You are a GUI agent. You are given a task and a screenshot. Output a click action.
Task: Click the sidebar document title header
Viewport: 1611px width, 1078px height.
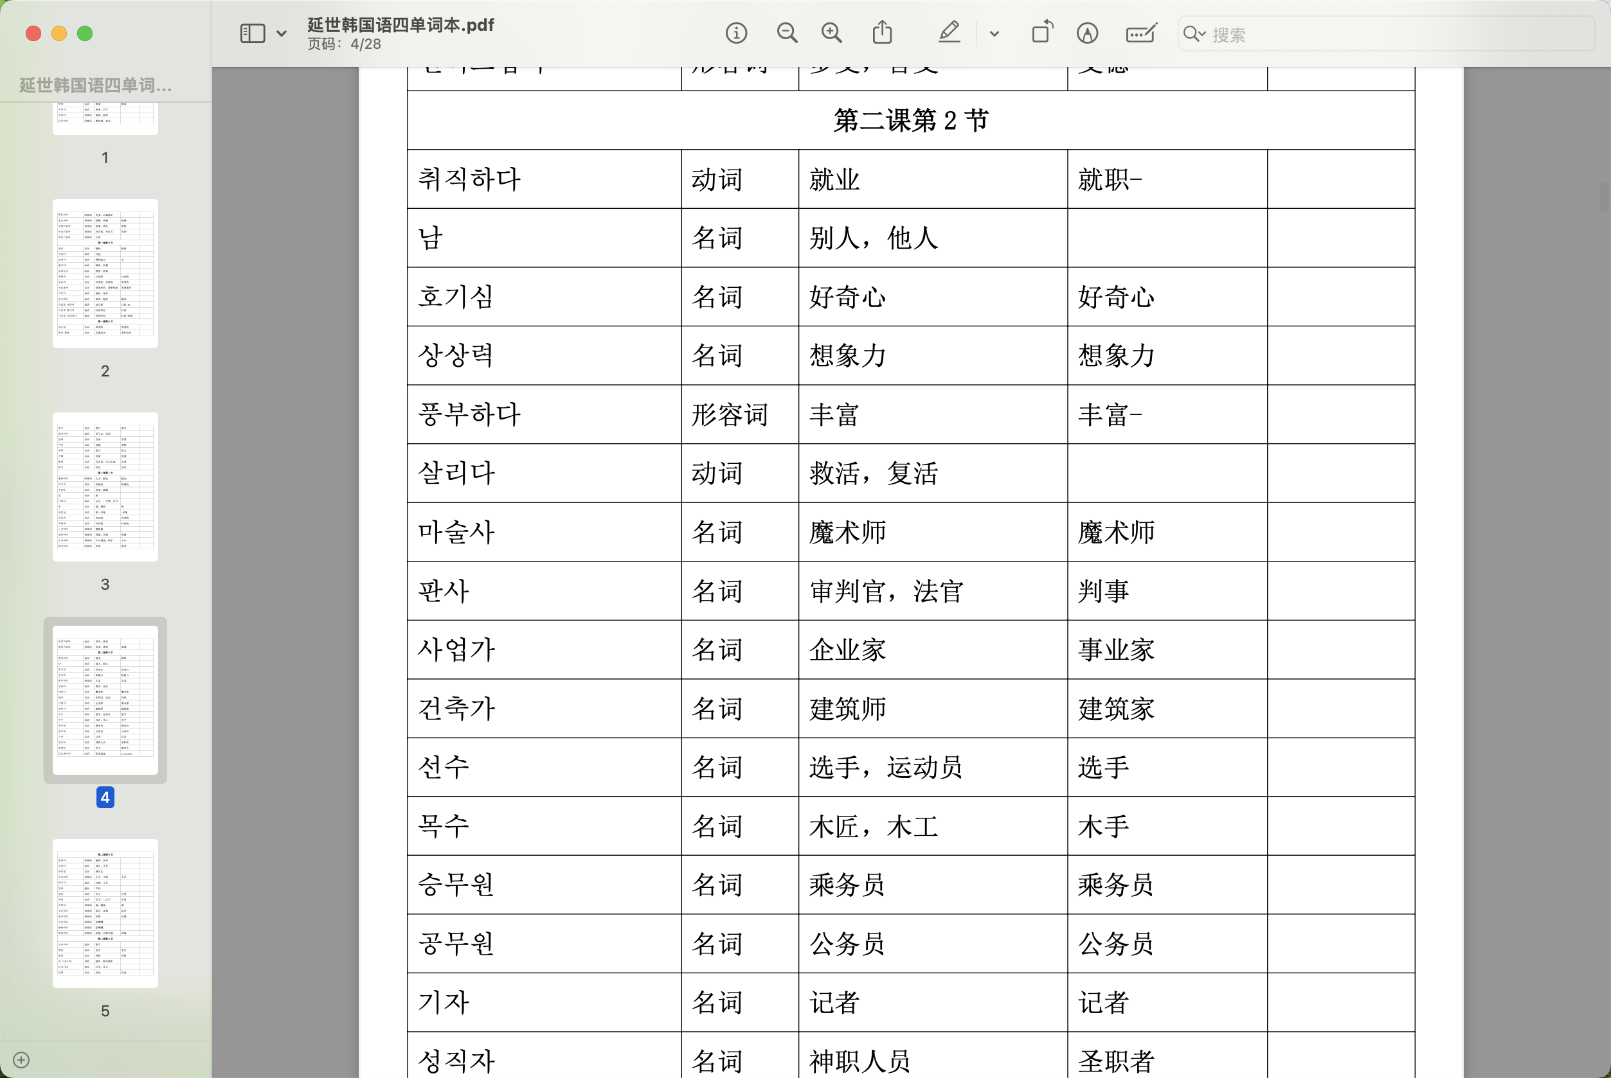(x=96, y=85)
